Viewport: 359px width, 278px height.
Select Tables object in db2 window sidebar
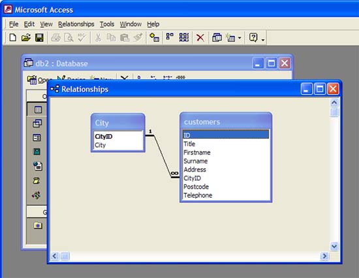click(38, 109)
